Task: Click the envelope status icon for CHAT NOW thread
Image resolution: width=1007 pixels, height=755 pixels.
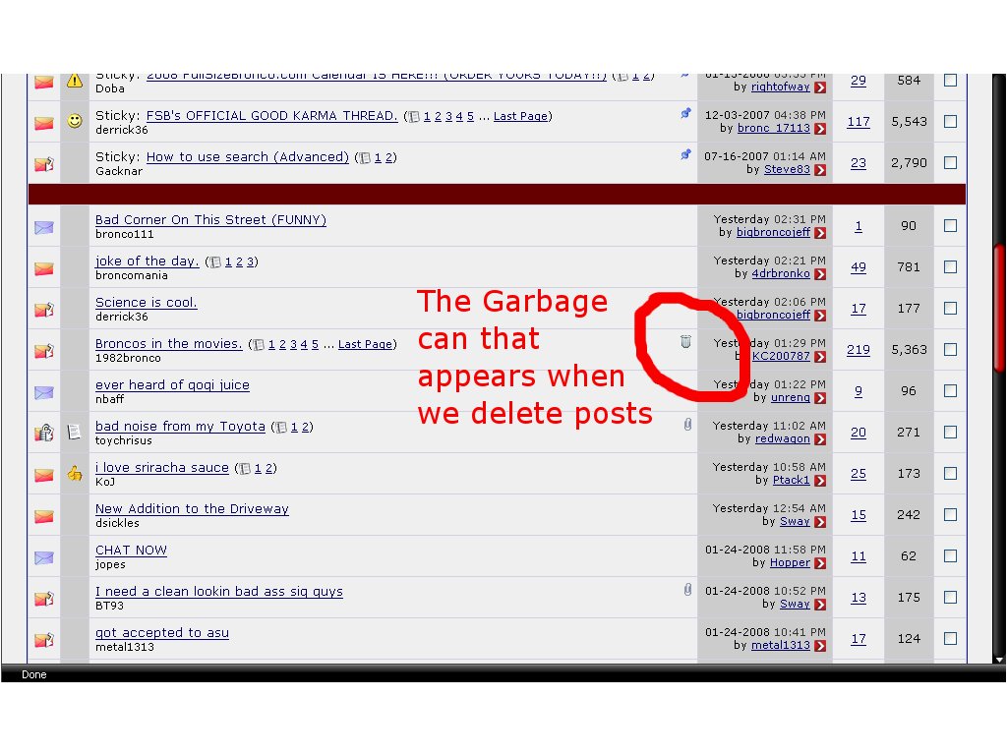Action: click(43, 557)
